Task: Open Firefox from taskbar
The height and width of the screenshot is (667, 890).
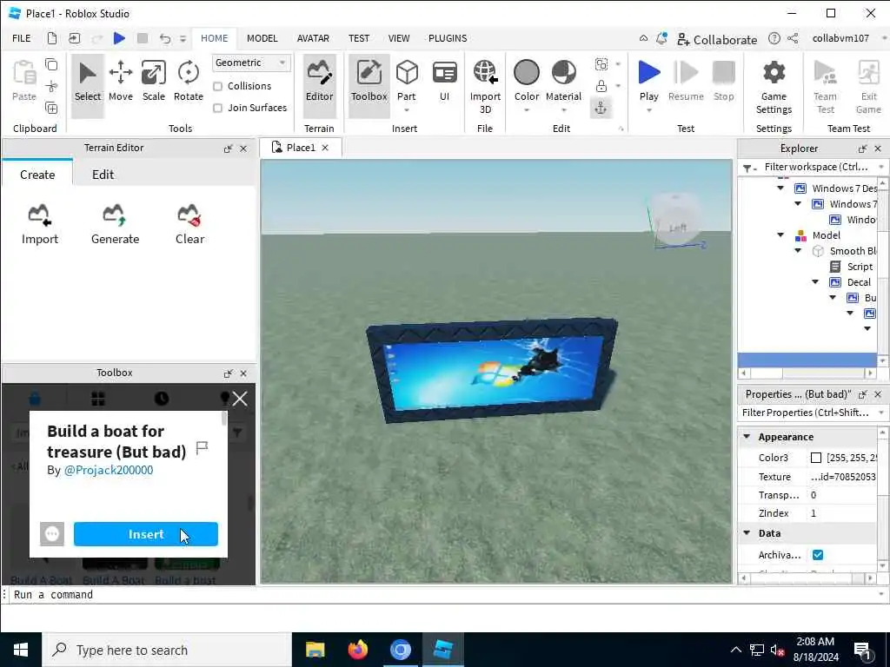Action: [x=357, y=650]
